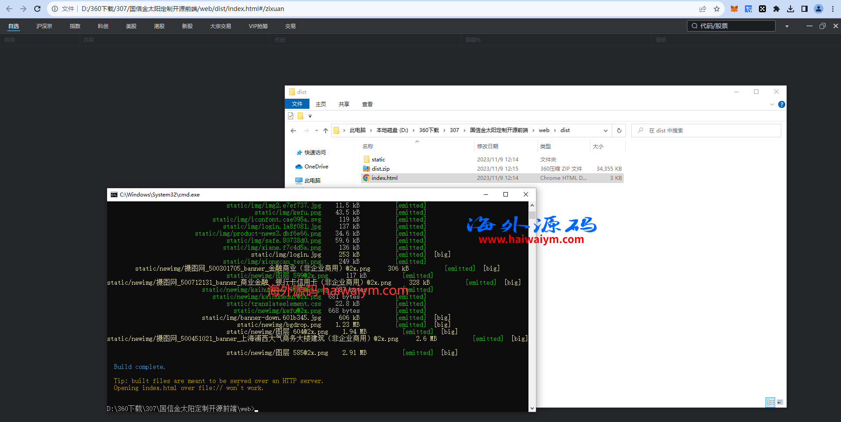The width and height of the screenshot is (841, 422).
Task: Click the cmd window vertical scrollbar
Action: [532, 307]
